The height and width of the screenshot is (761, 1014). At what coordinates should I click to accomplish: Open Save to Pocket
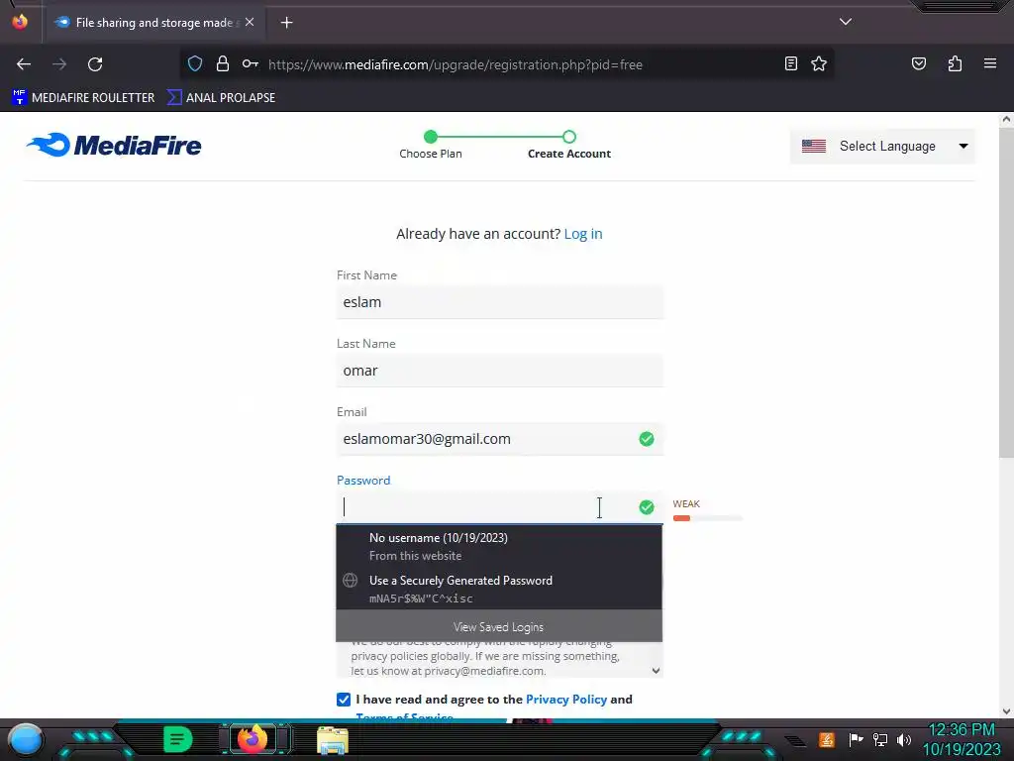919,64
